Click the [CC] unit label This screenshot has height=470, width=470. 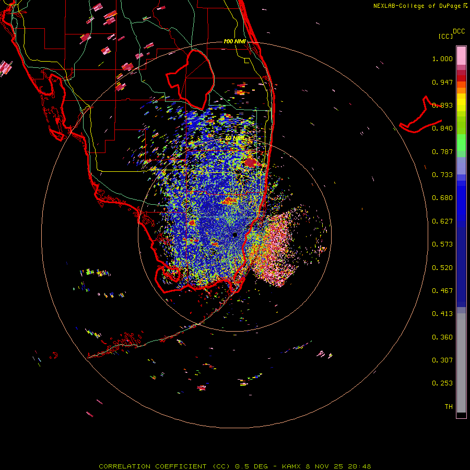click(445, 36)
